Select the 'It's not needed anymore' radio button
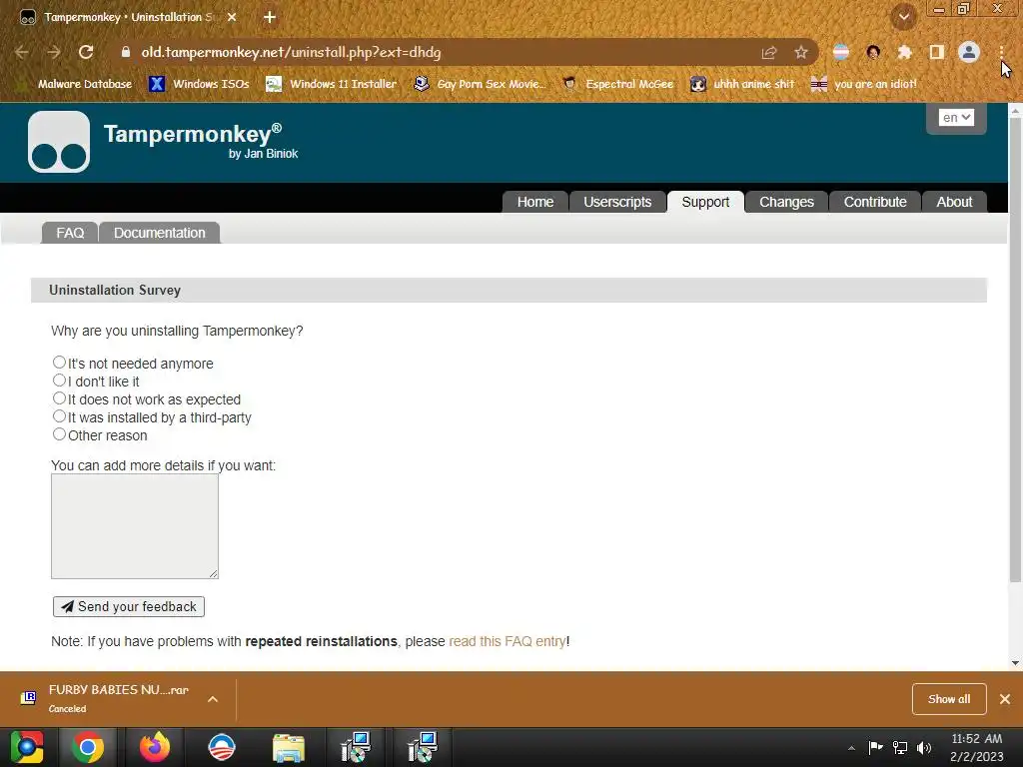This screenshot has height=767, width=1023. point(59,362)
